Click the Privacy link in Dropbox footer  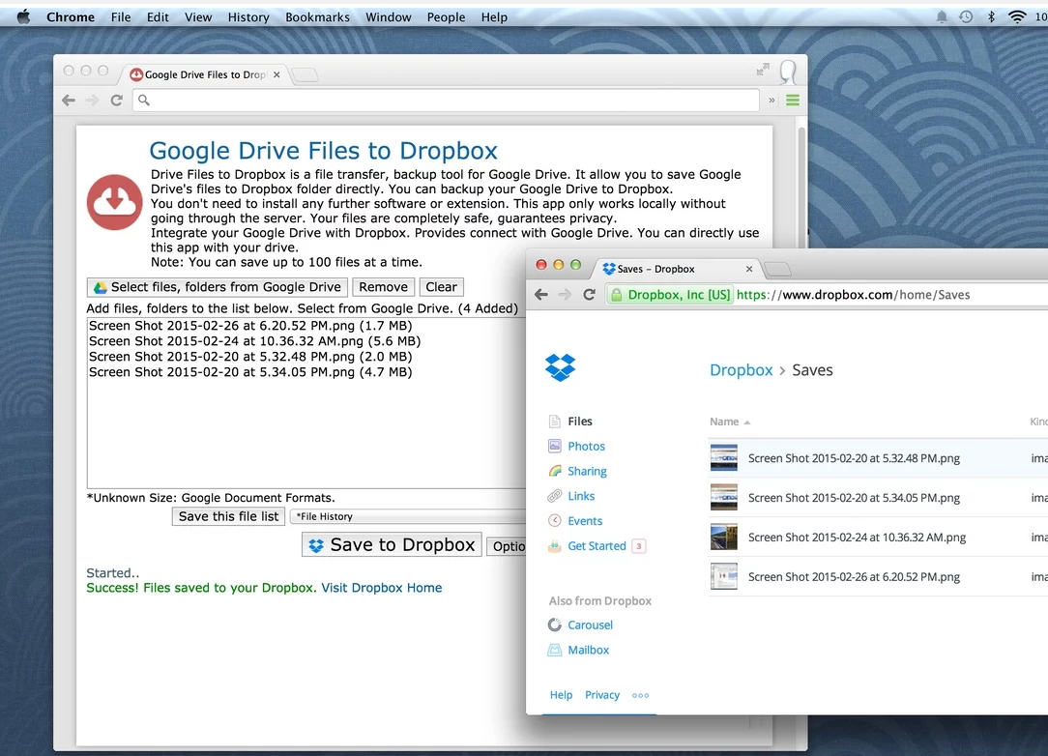pos(602,694)
